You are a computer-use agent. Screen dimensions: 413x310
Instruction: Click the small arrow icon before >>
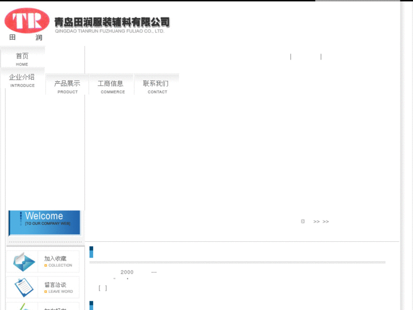(x=303, y=221)
